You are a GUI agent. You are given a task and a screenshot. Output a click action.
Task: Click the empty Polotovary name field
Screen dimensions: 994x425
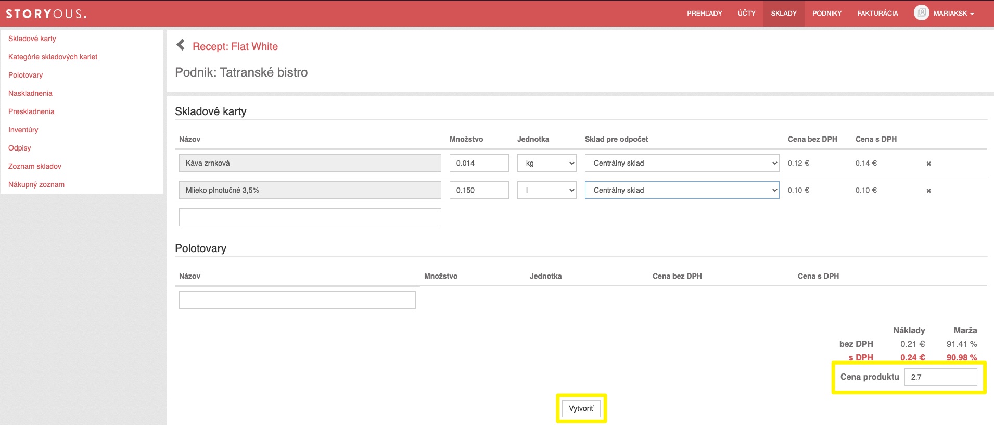297,300
